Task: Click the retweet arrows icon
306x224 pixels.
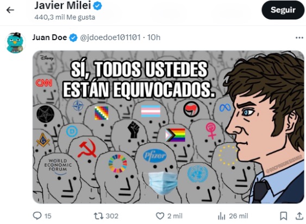Action: tap(99, 216)
